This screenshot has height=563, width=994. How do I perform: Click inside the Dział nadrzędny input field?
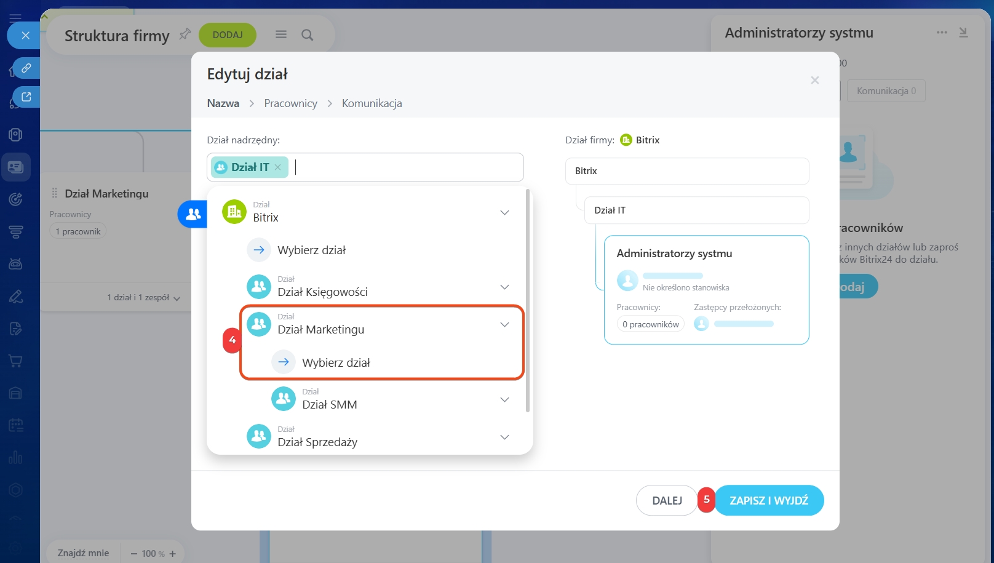[406, 167]
